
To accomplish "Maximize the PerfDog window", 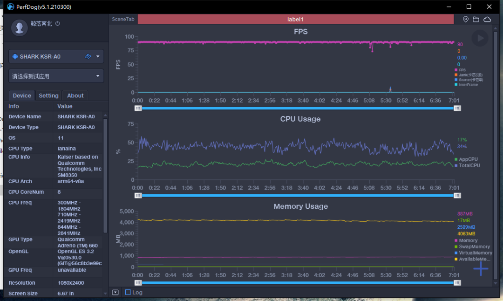I will point(469,7).
